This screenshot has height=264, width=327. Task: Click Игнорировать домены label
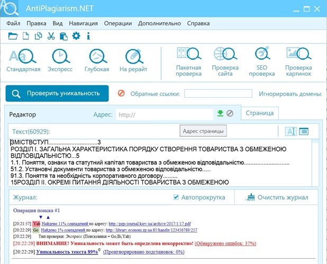pos(290,94)
